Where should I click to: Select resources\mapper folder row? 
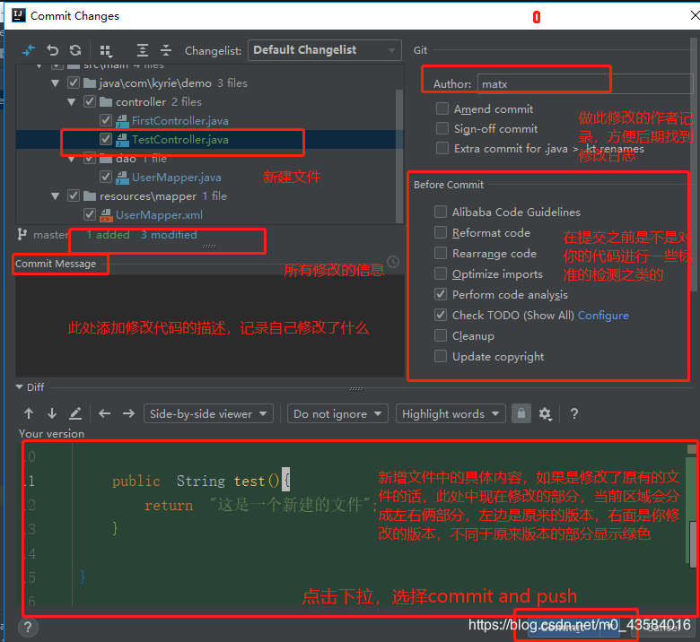coord(210,195)
